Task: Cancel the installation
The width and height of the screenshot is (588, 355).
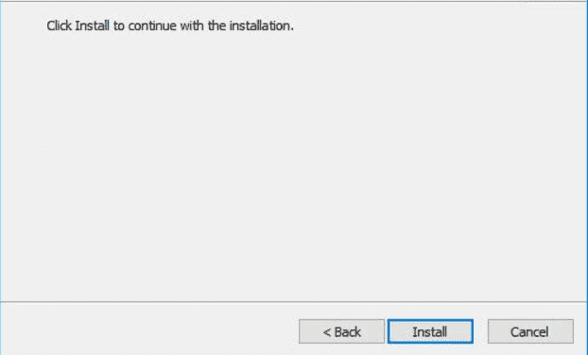Action: pyautogui.click(x=530, y=331)
